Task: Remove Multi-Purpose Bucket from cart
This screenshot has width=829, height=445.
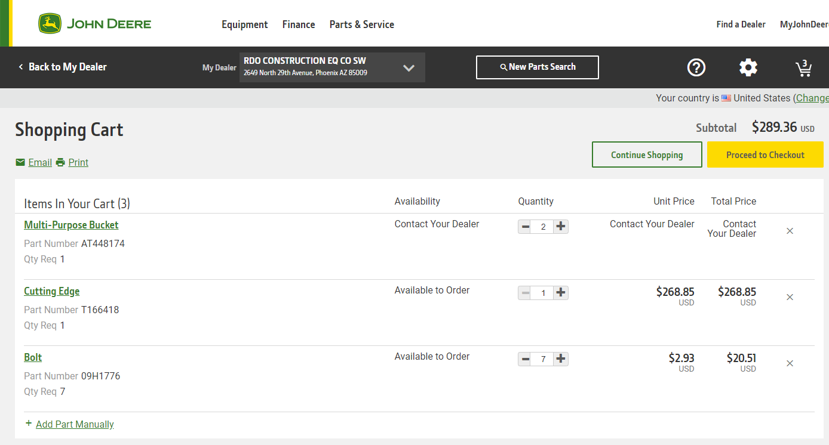Action: [790, 231]
